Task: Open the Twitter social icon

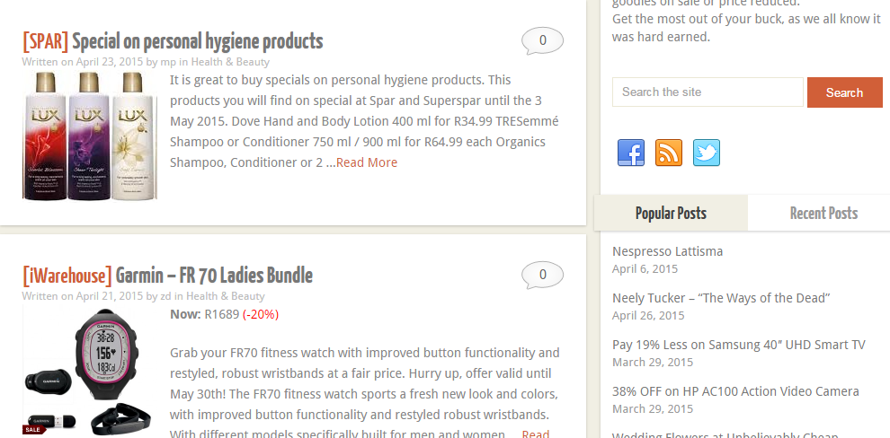Action: tap(707, 153)
